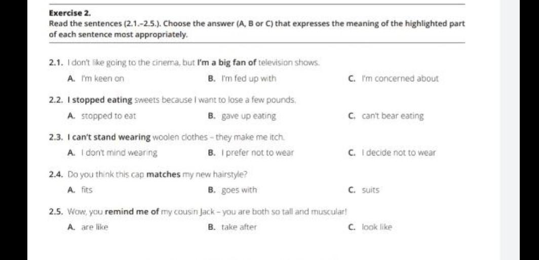The height and width of the screenshot is (260, 539).
Task: Click the highlighted phrase "I'm a big fan of"
Action: click(x=227, y=63)
